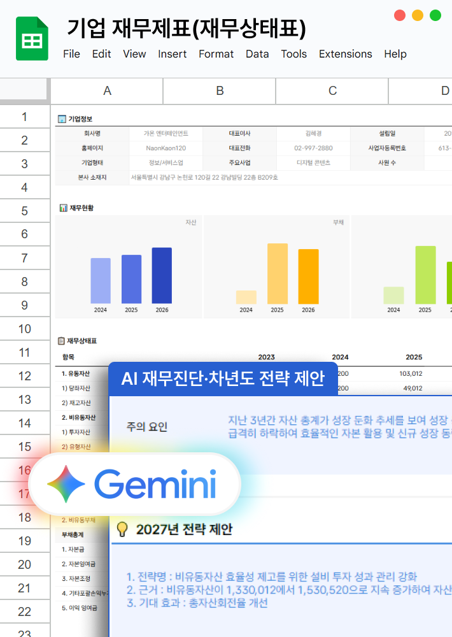The width and height of the screenshot is (452, 637).
Task: Open the Format menu
Action: coord(216,54)
